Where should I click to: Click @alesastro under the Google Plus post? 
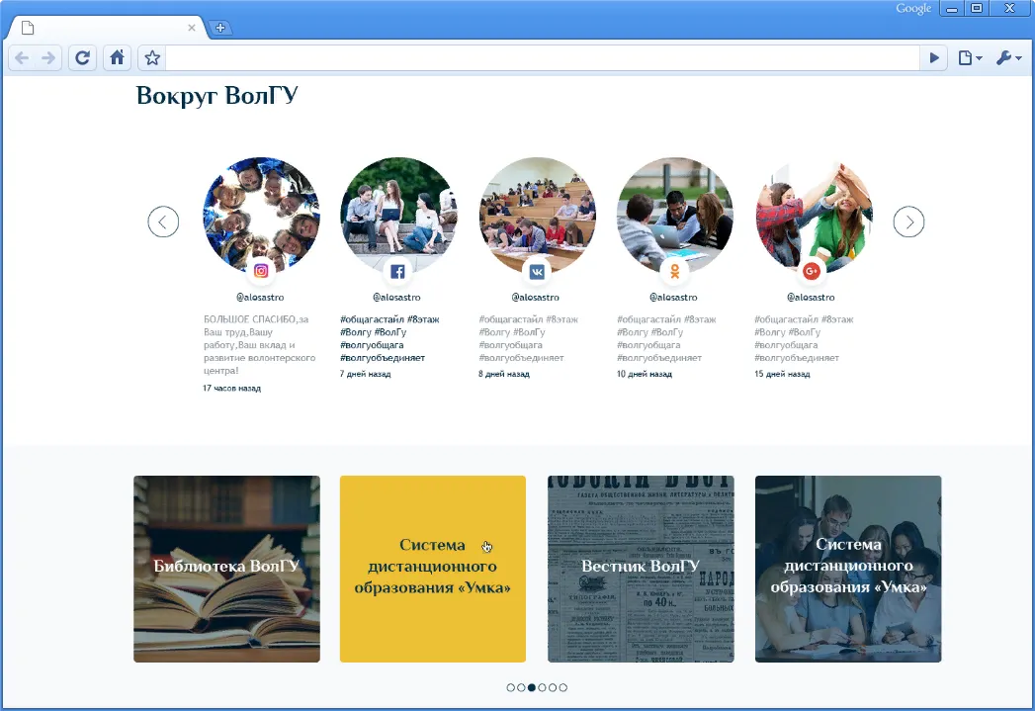811,298
